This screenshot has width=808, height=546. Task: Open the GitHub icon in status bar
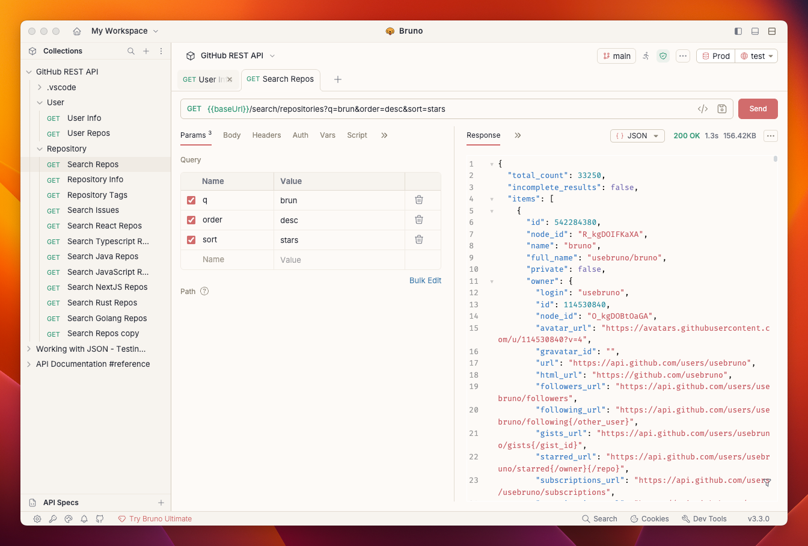[100, 519]
